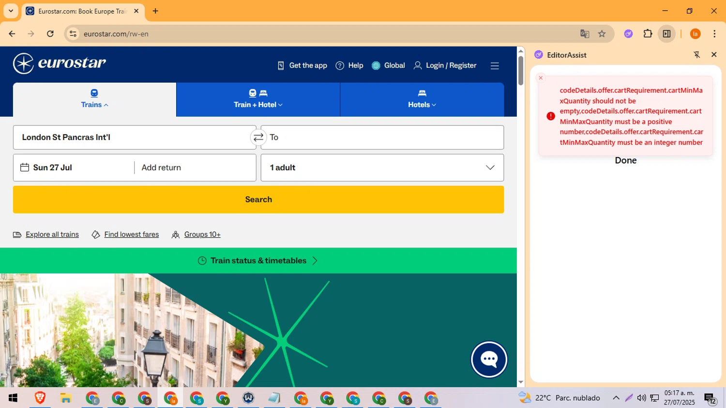Swap origin and destination stations
Screen dimensions: 726x408
[x=258, y=137]
